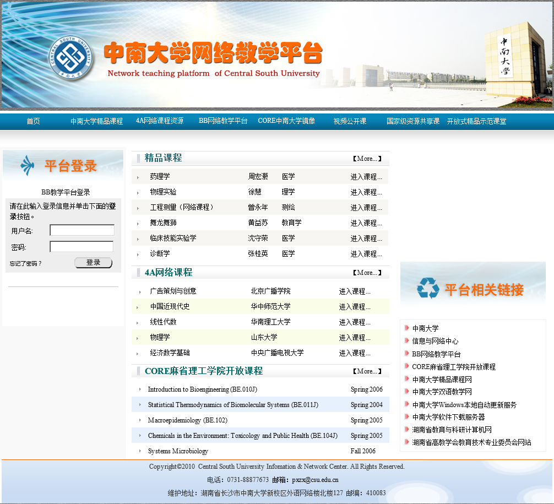The width and height of the screenshot is (554, 504).
Task: Click the 登录 button
Action: pos(93,263)
